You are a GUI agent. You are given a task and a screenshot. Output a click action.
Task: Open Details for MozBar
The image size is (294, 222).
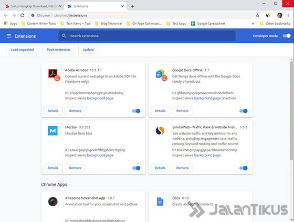(53, 168)
